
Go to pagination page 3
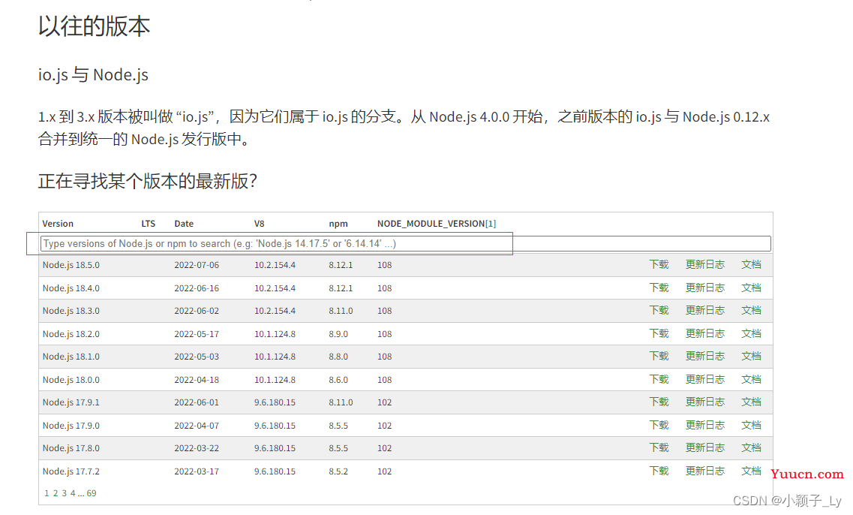[x=65, y=493]
